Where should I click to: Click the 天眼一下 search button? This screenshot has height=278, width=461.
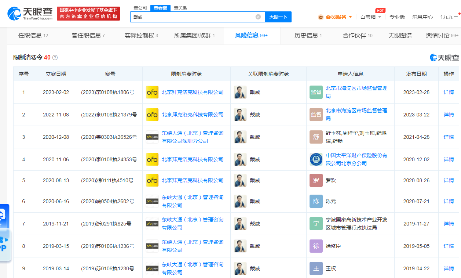tap(278, 17)
